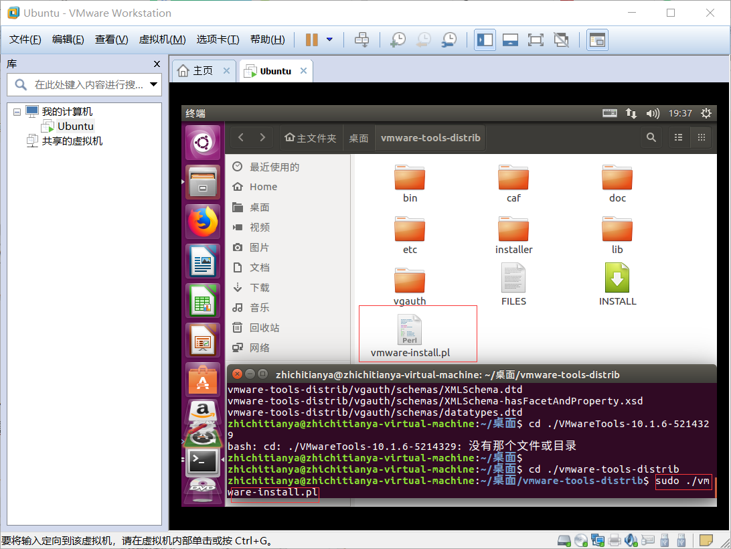Open Ubuntu Dash search launcher

203,143
